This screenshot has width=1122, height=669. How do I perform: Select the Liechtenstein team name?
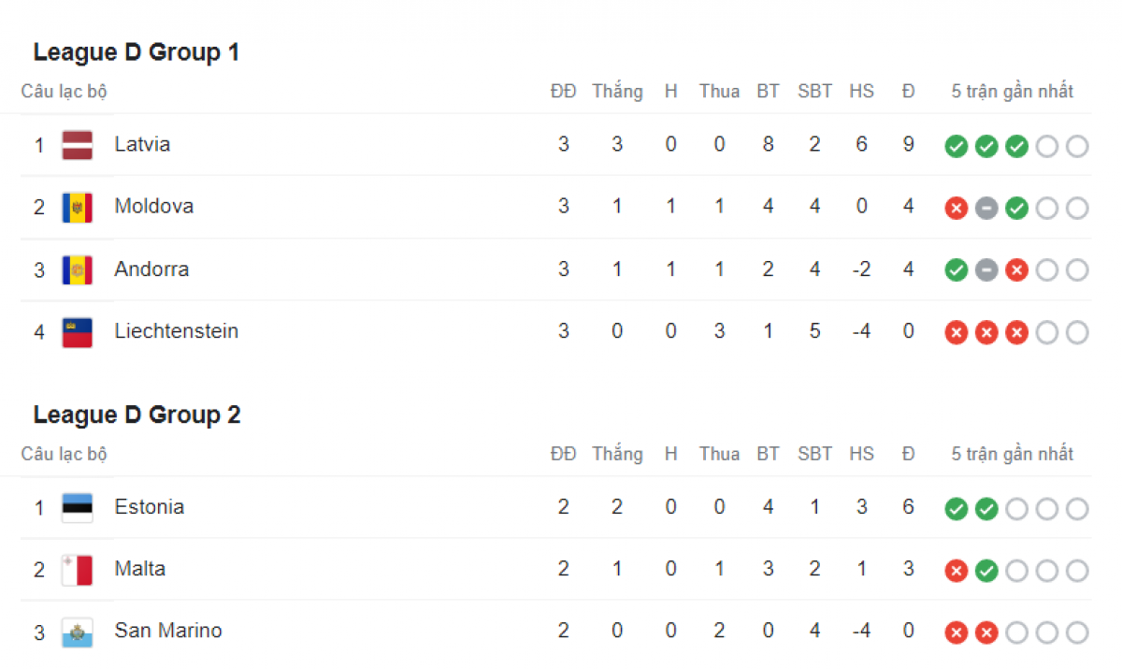point(177,331)
